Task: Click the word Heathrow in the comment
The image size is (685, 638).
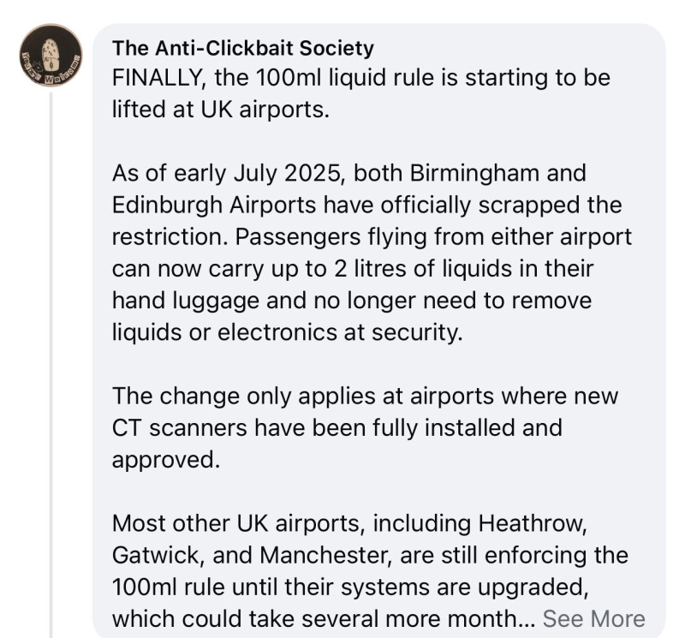Action: [x=533, y=523]
